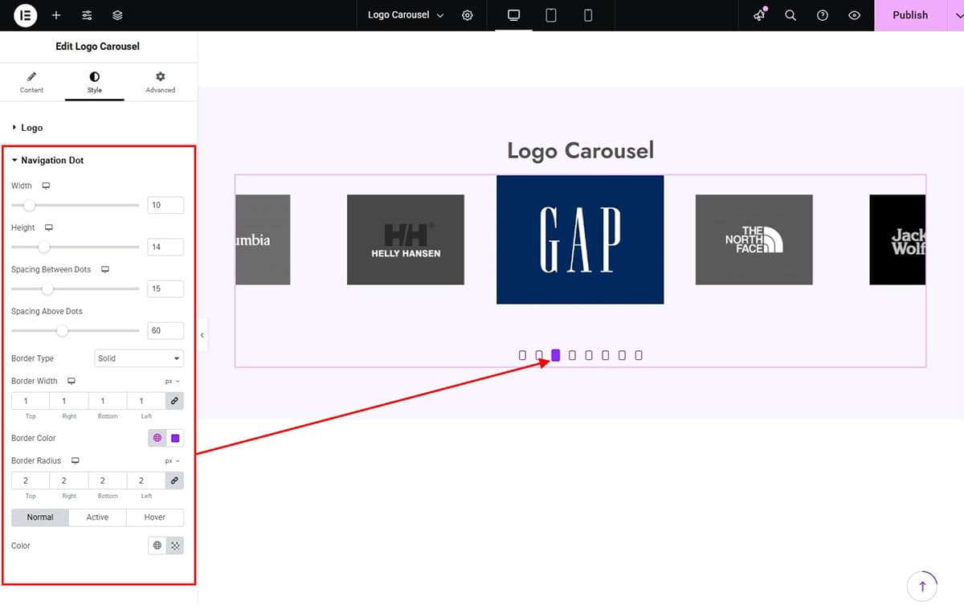
Task: Click Border Radius responsive device icon
Action: [x=76, y=460]
